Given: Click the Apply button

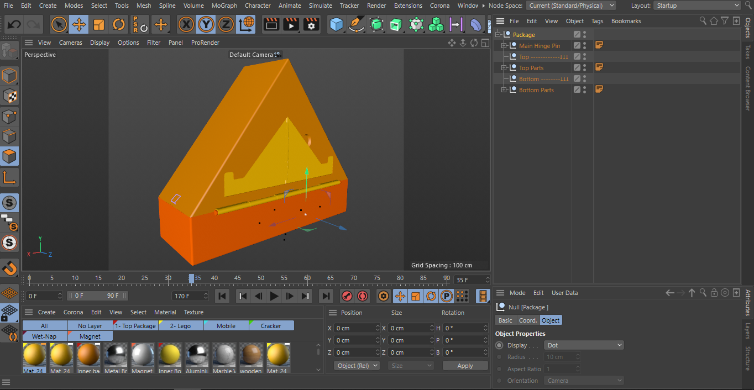Looking at the screenshot, I should click(x=465, y=366).
